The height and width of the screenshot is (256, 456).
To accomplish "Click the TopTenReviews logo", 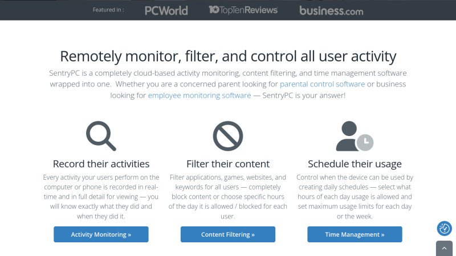I will (243, 10).
